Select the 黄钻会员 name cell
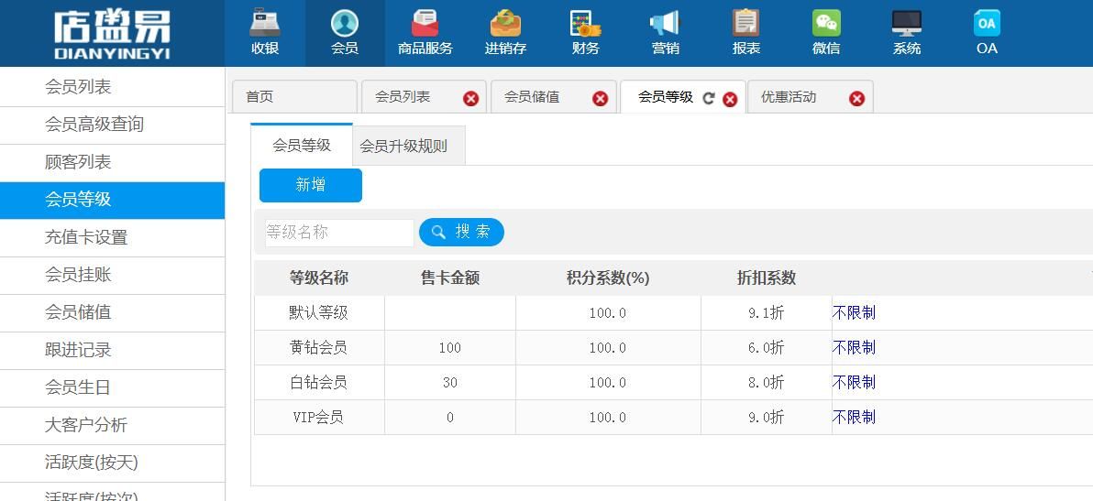This screenshot has width=1093, height=501. pyautogui.click(x=319, y=348)
